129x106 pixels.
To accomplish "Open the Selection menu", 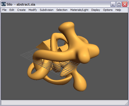I will (62, 10).
